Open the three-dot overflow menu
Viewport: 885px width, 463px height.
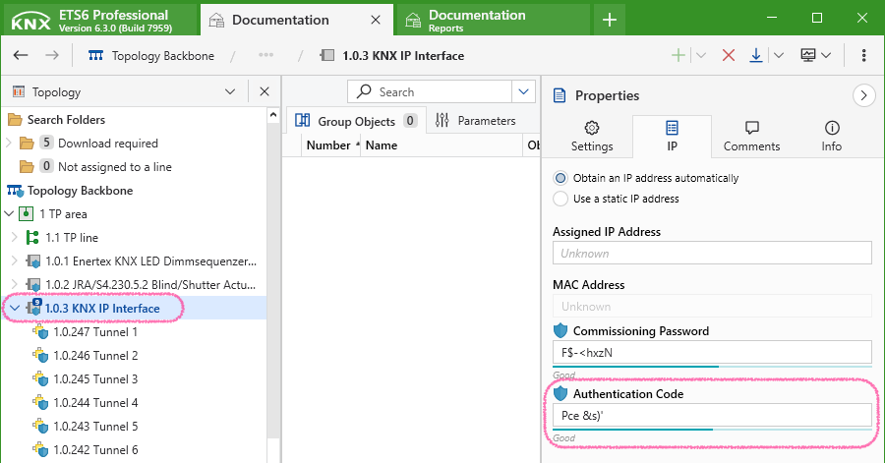coord(863,56)
